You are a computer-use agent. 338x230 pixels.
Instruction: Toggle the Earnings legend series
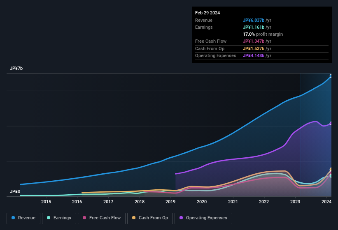59,218
